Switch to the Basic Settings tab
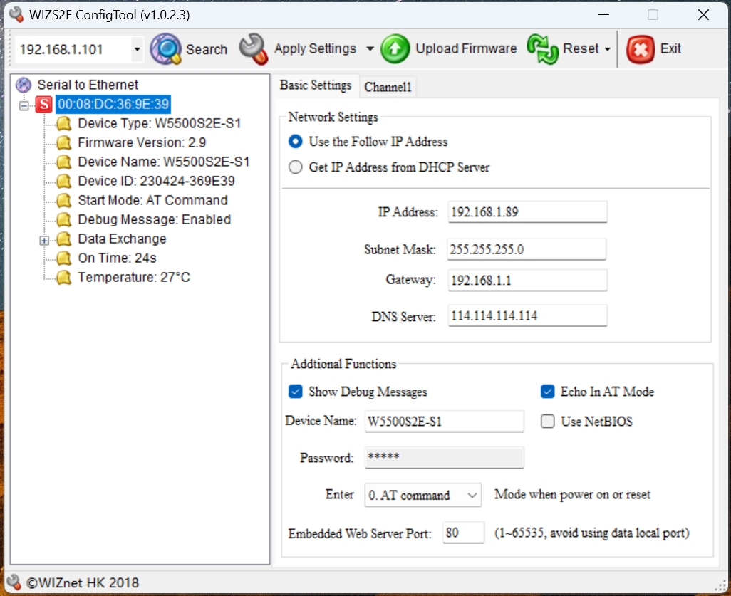The image size is (731, 596). [x=316, y=85]
